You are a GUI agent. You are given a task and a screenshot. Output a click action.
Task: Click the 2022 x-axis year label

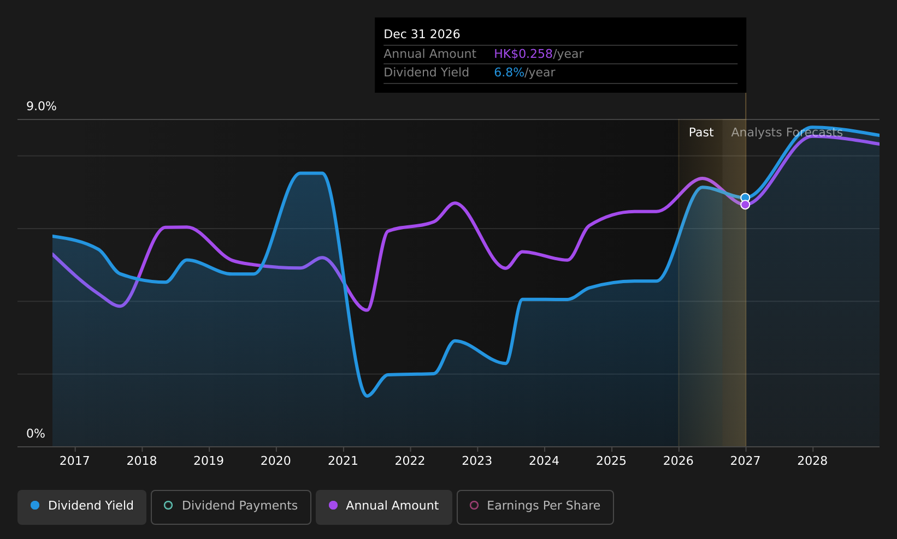(x=410, y=461)
